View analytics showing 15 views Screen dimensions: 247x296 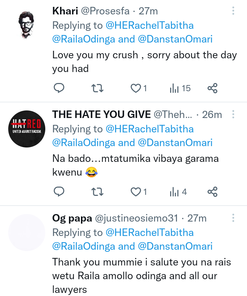pos(180,88)
